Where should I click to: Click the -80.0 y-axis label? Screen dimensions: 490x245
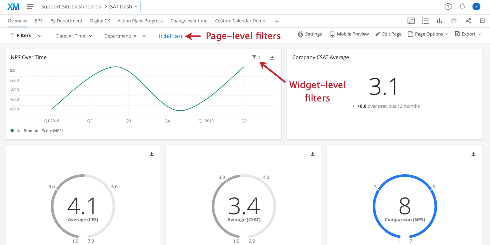tap(14, 109)
